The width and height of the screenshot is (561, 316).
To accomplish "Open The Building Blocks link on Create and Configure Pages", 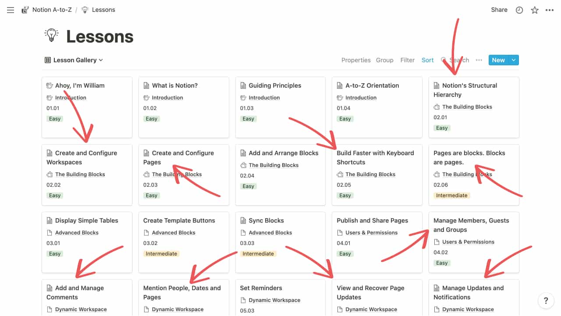I will 177,174.
